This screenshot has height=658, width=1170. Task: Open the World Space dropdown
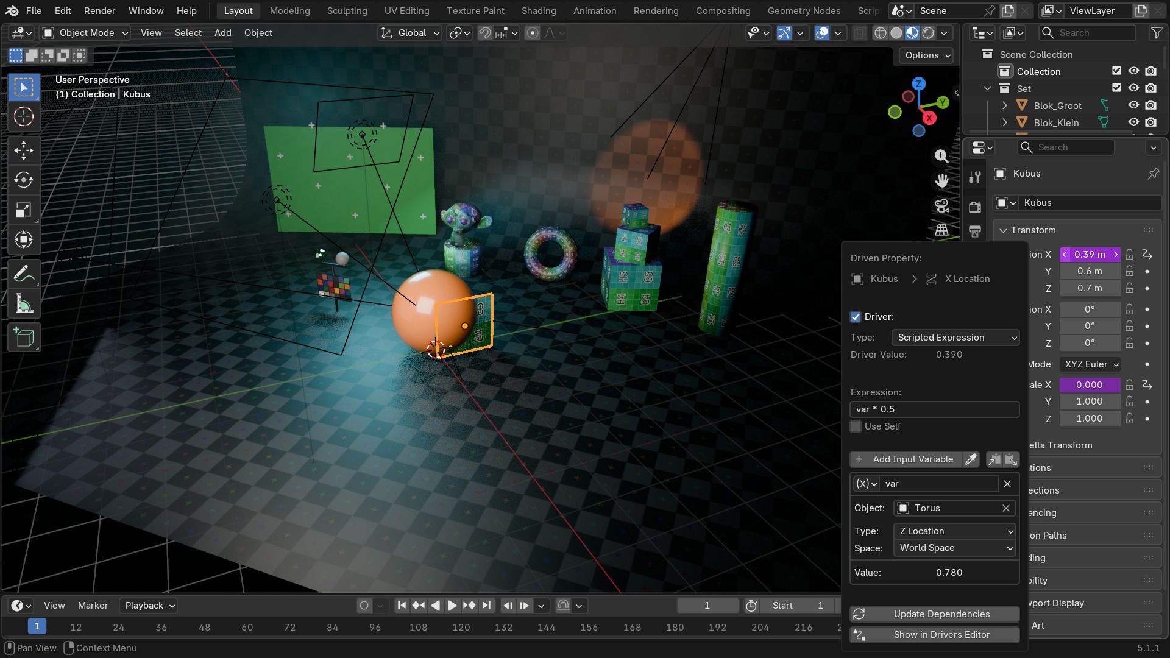tap(954, 548)
